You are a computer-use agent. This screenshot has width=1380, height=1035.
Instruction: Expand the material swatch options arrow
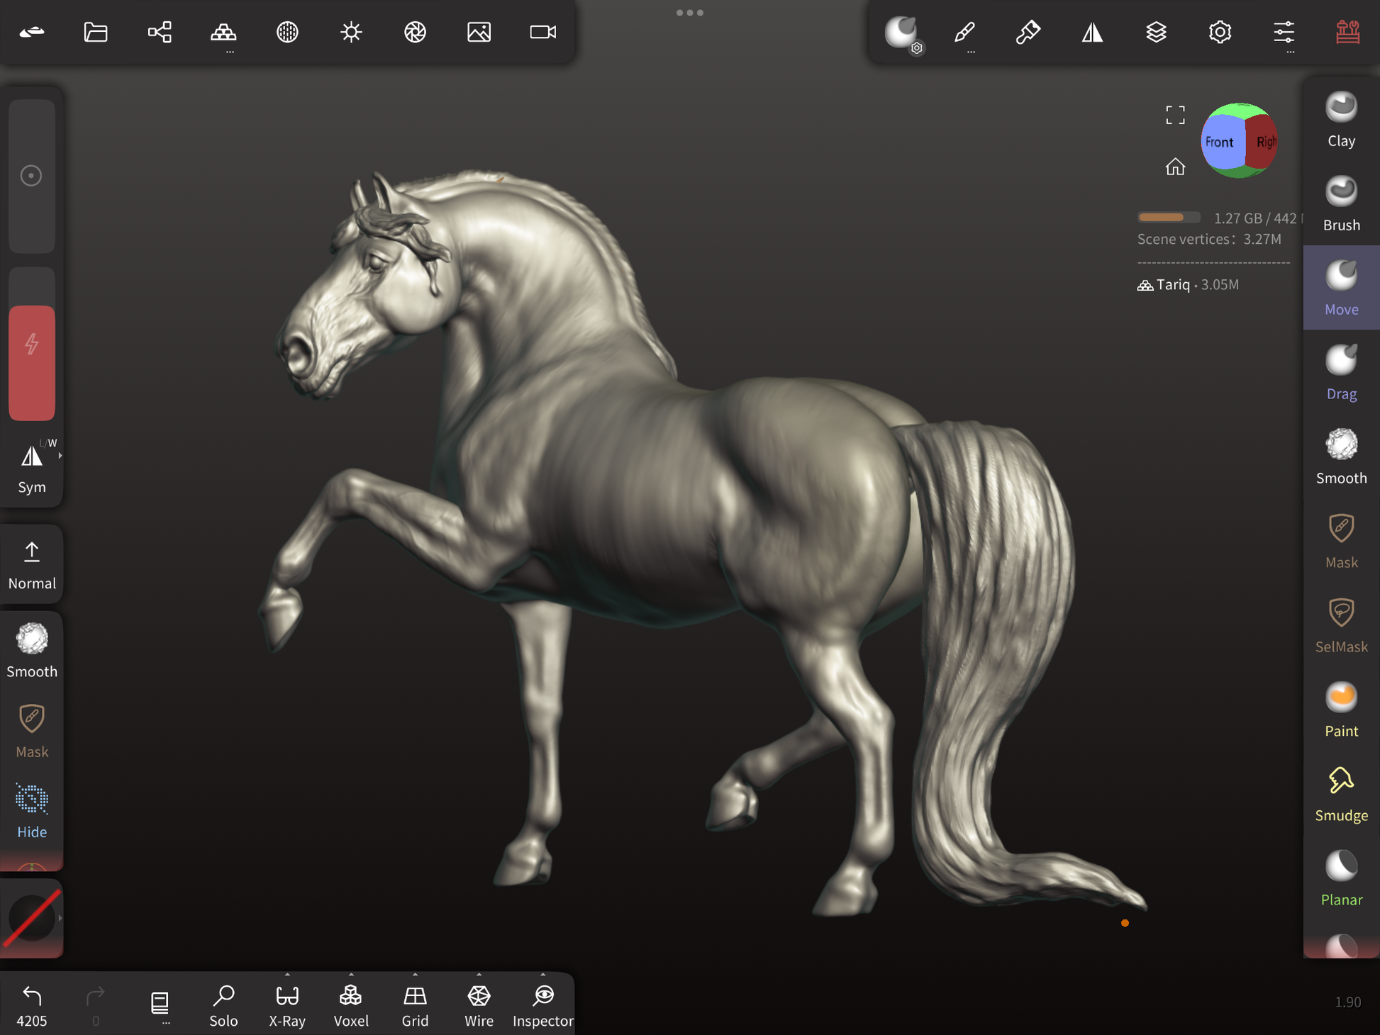(x=60, y=918)
